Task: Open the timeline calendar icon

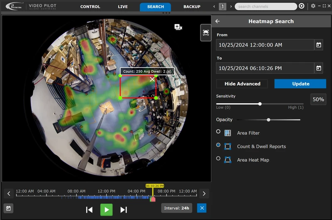Action: tap(8, 208)
